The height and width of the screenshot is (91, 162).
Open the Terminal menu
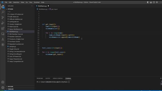click(x=36, y=2)
